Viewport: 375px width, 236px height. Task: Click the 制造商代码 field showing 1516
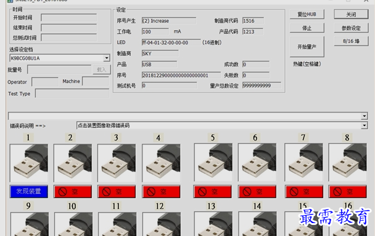coord(253,21)
